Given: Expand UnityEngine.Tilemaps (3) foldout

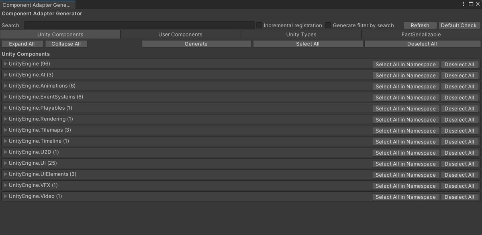Looking at the screenshot, I should pyautogui.click(x=6, y=130).
